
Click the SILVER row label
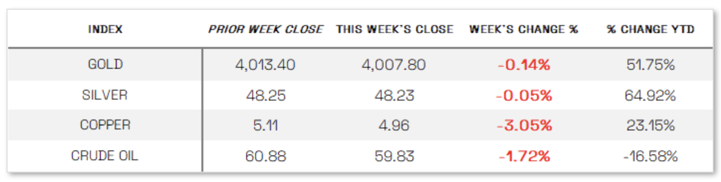(x=105, y=95)
